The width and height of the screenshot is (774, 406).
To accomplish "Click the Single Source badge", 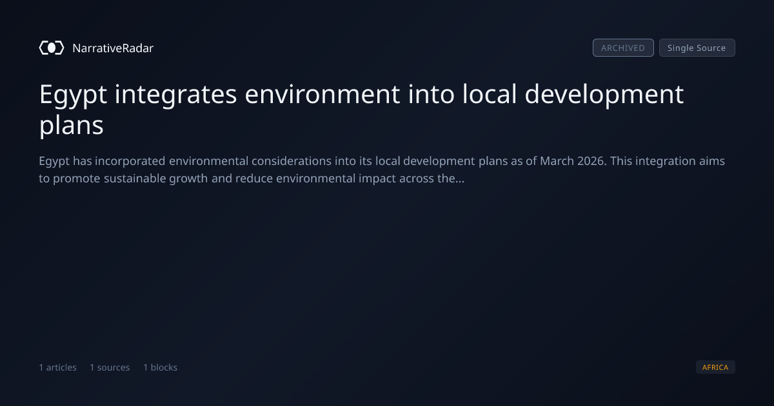I will point(697,48).
